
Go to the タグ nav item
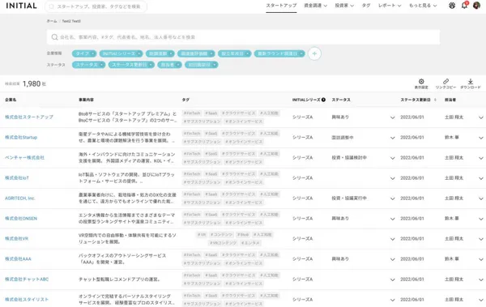click(x=366, y=6)
